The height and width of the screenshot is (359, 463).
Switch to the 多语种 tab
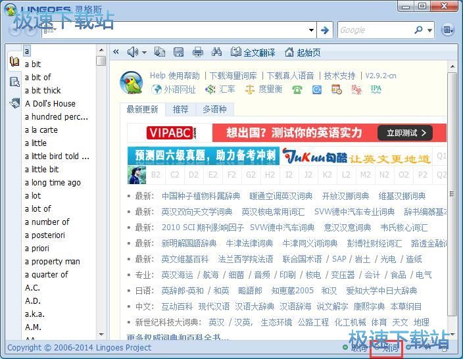(214, 109)
